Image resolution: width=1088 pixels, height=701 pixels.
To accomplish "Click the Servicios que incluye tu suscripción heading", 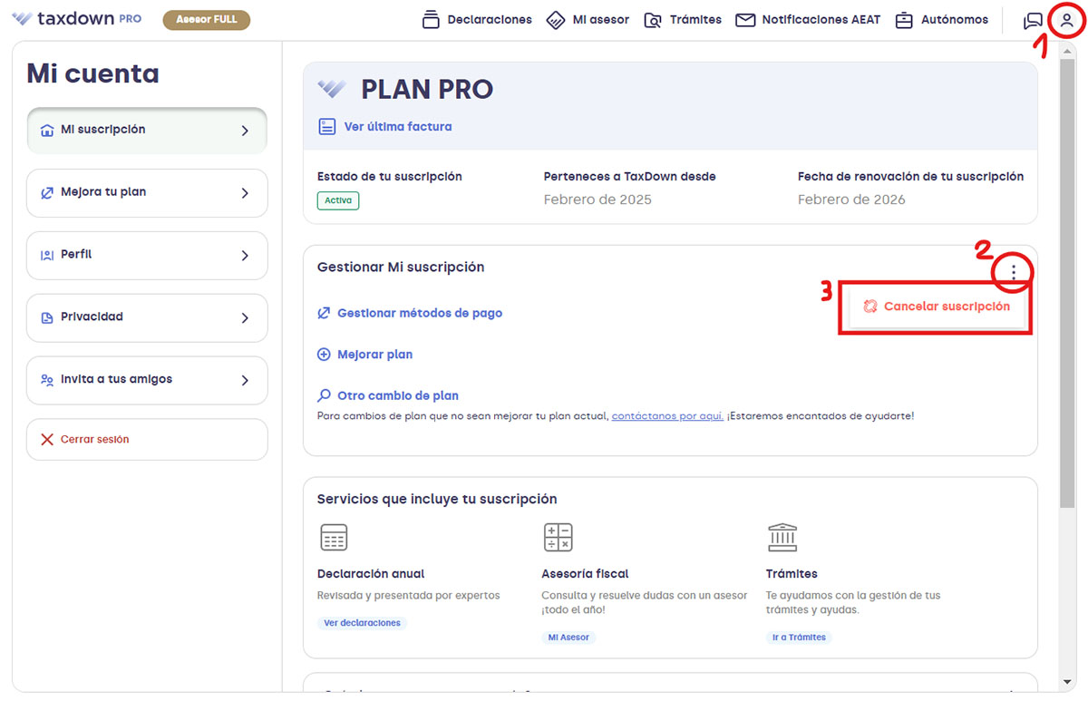I will tap(437, 500).
